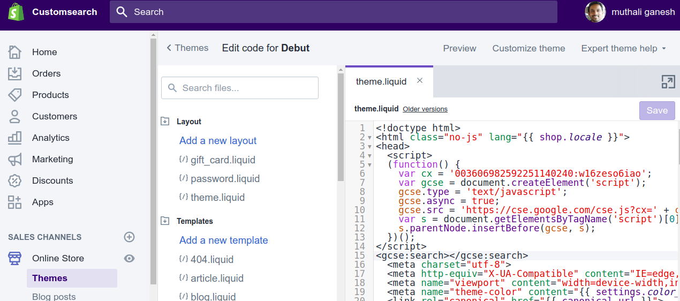680x301 pixels.
Task: Open Home in sidebar
Action: coord(44,52)
